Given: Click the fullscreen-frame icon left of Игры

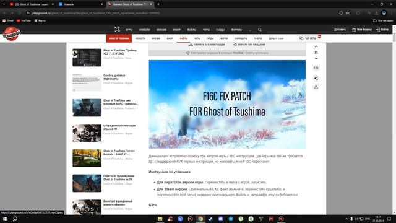Looking at the screenshot, I should (117, 29).
